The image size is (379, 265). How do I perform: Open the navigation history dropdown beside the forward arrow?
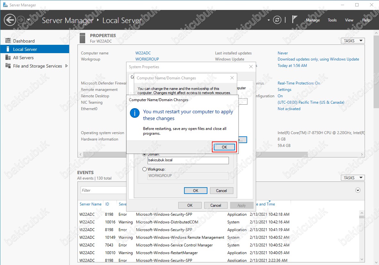pos(28,20)
